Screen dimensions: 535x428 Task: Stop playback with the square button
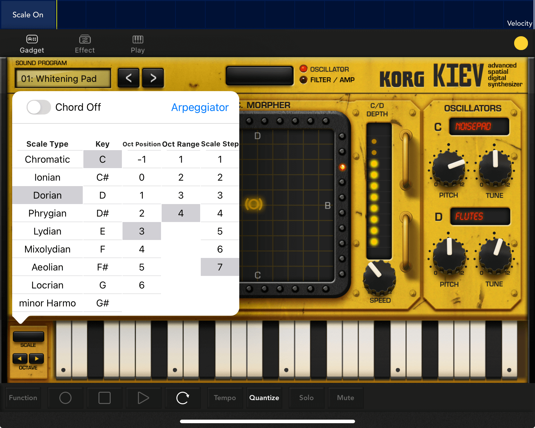pos(105,398)
